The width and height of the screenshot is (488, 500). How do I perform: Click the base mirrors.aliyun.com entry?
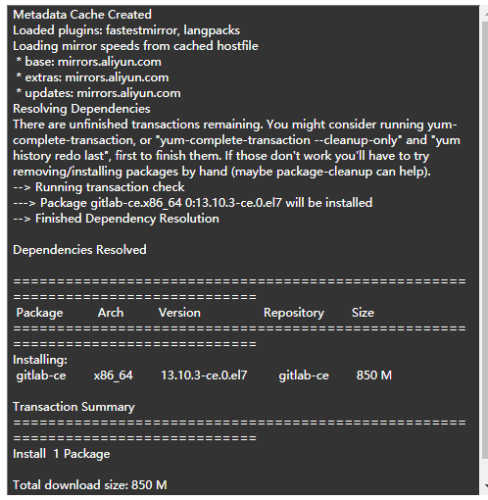[x=88, y=62]
